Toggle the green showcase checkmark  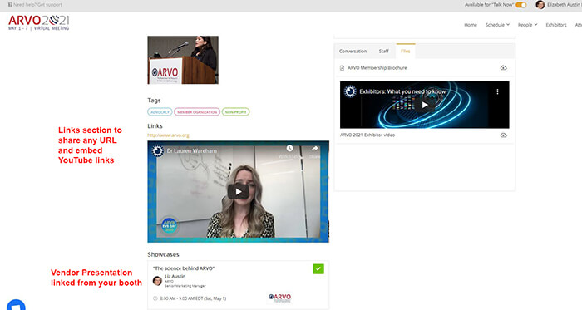(318, 268)
